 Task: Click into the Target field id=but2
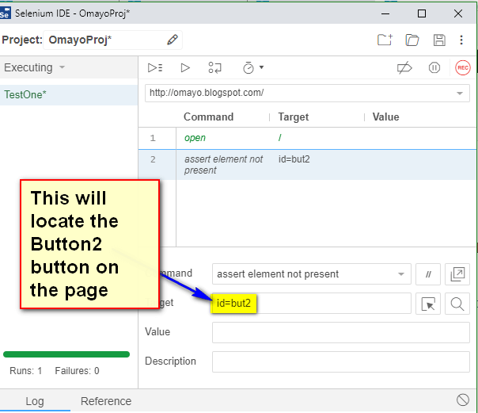pos(311,304)
